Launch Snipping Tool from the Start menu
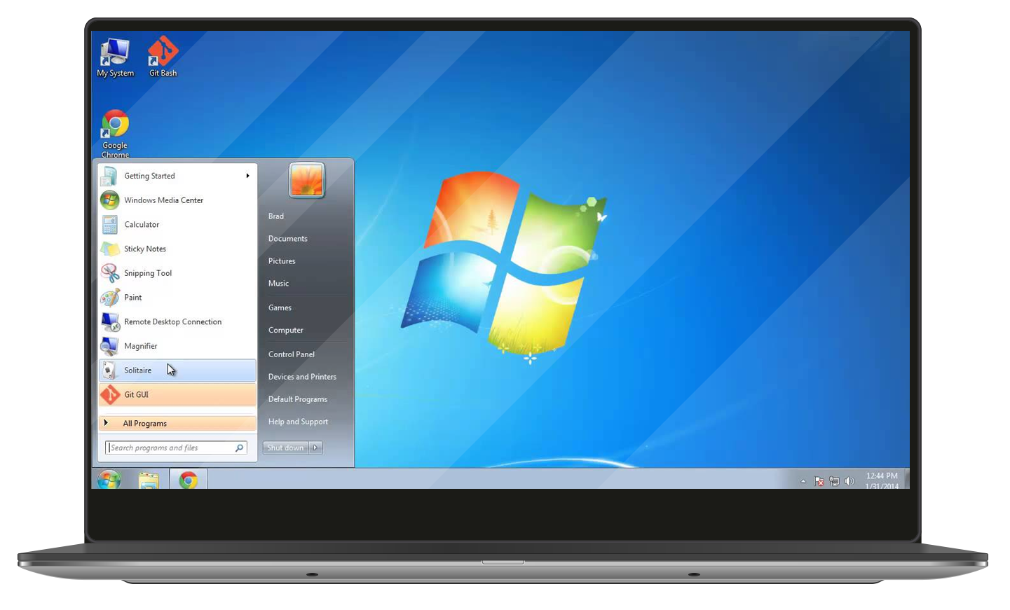This screenshot has height=610, width=1010. pyautogui.click(x=148, y=273)
